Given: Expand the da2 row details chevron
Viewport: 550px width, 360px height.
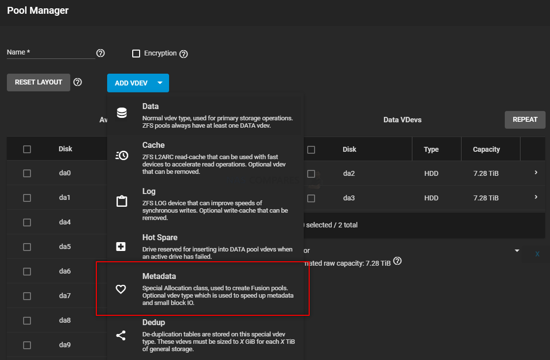Looking at the screenshot, I should click(536, 172).
